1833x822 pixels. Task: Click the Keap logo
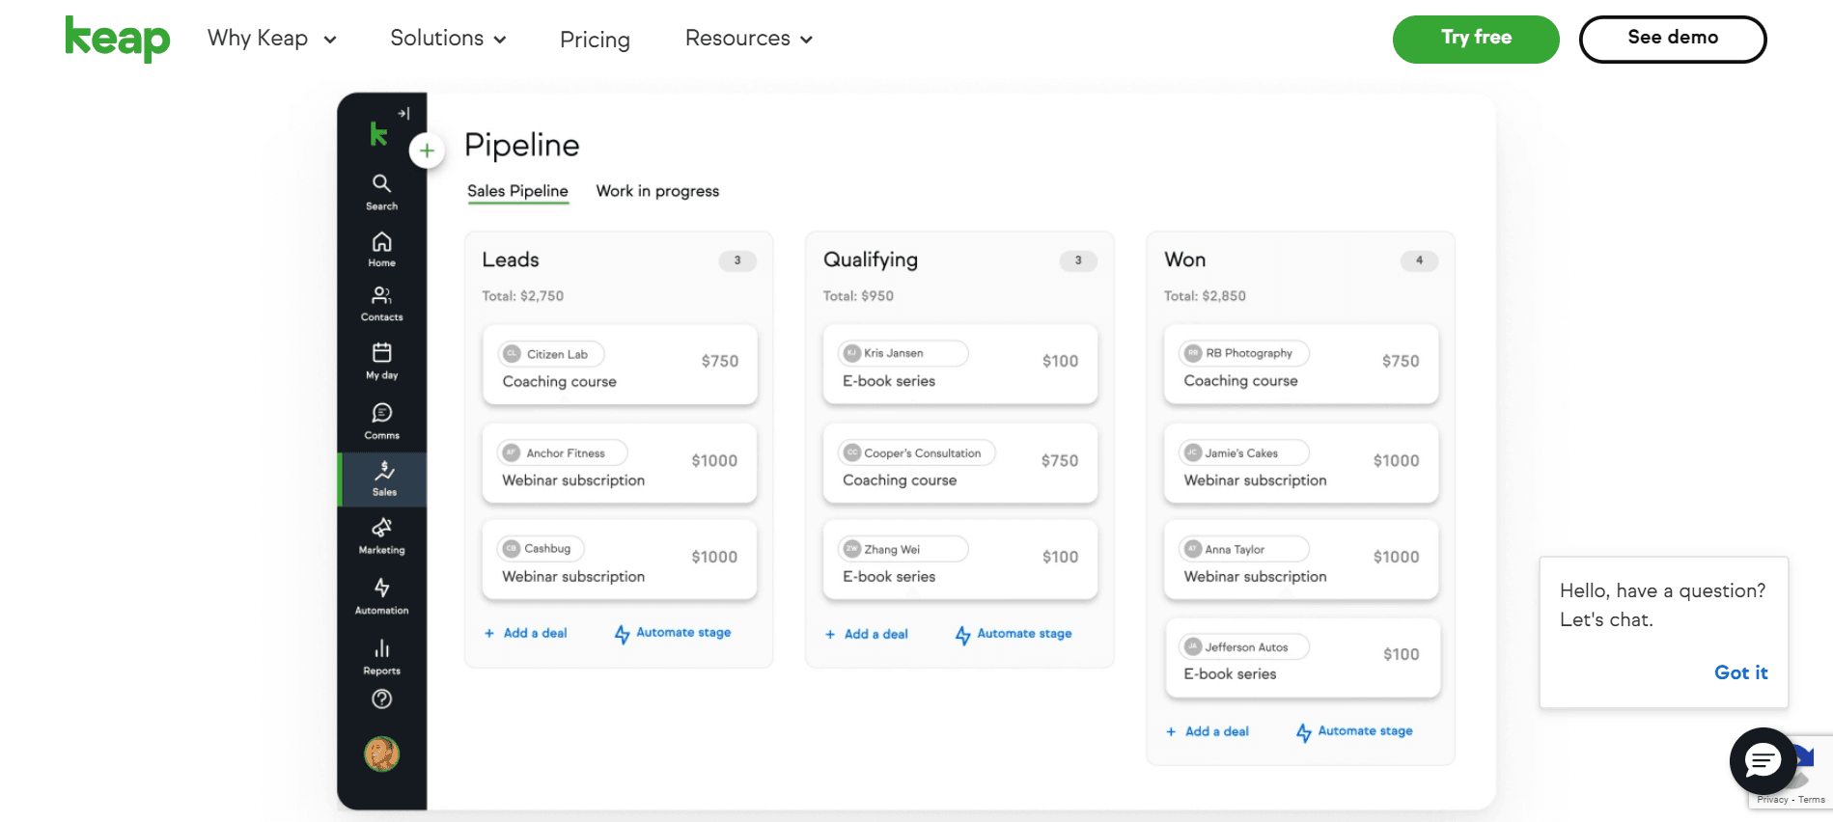click(117, 39)
